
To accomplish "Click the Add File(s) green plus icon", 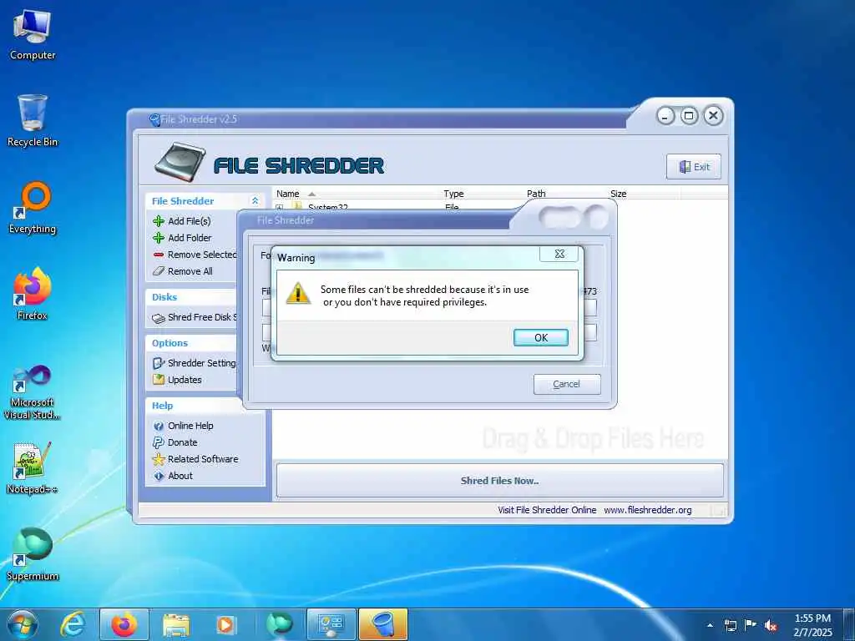I will click(159, 220).
